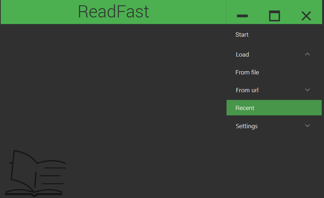Open the From url entry
Image resolution: width=324 pixels, height=198 pixels.
pos(274,90)
